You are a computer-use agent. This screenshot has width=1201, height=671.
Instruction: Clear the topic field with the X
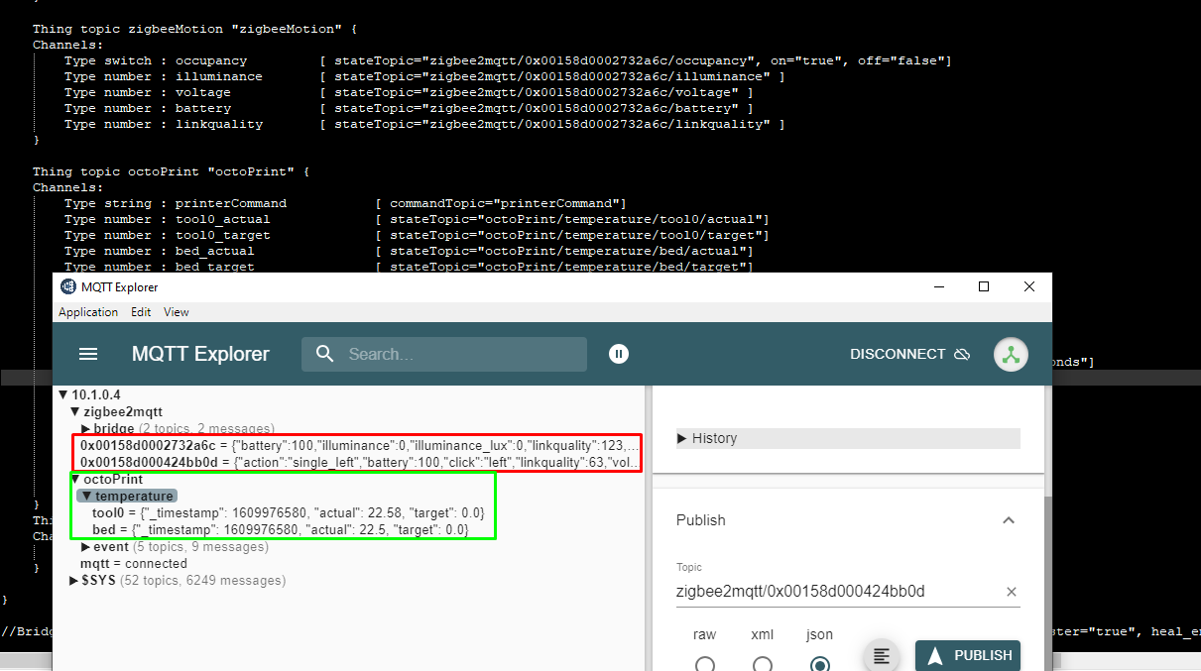coord(1012,592)
